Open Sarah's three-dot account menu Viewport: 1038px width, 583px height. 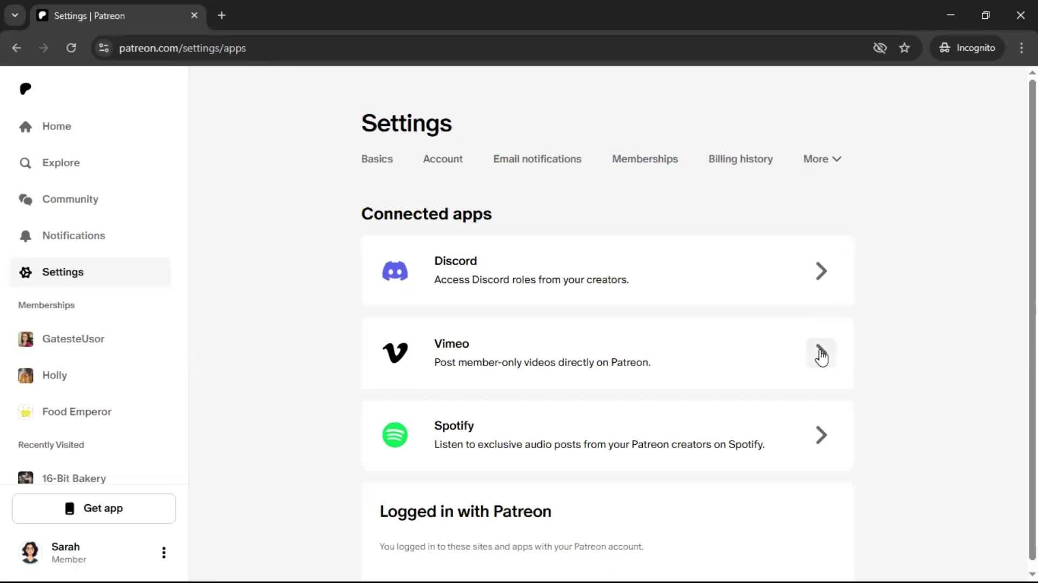(164, 552)
